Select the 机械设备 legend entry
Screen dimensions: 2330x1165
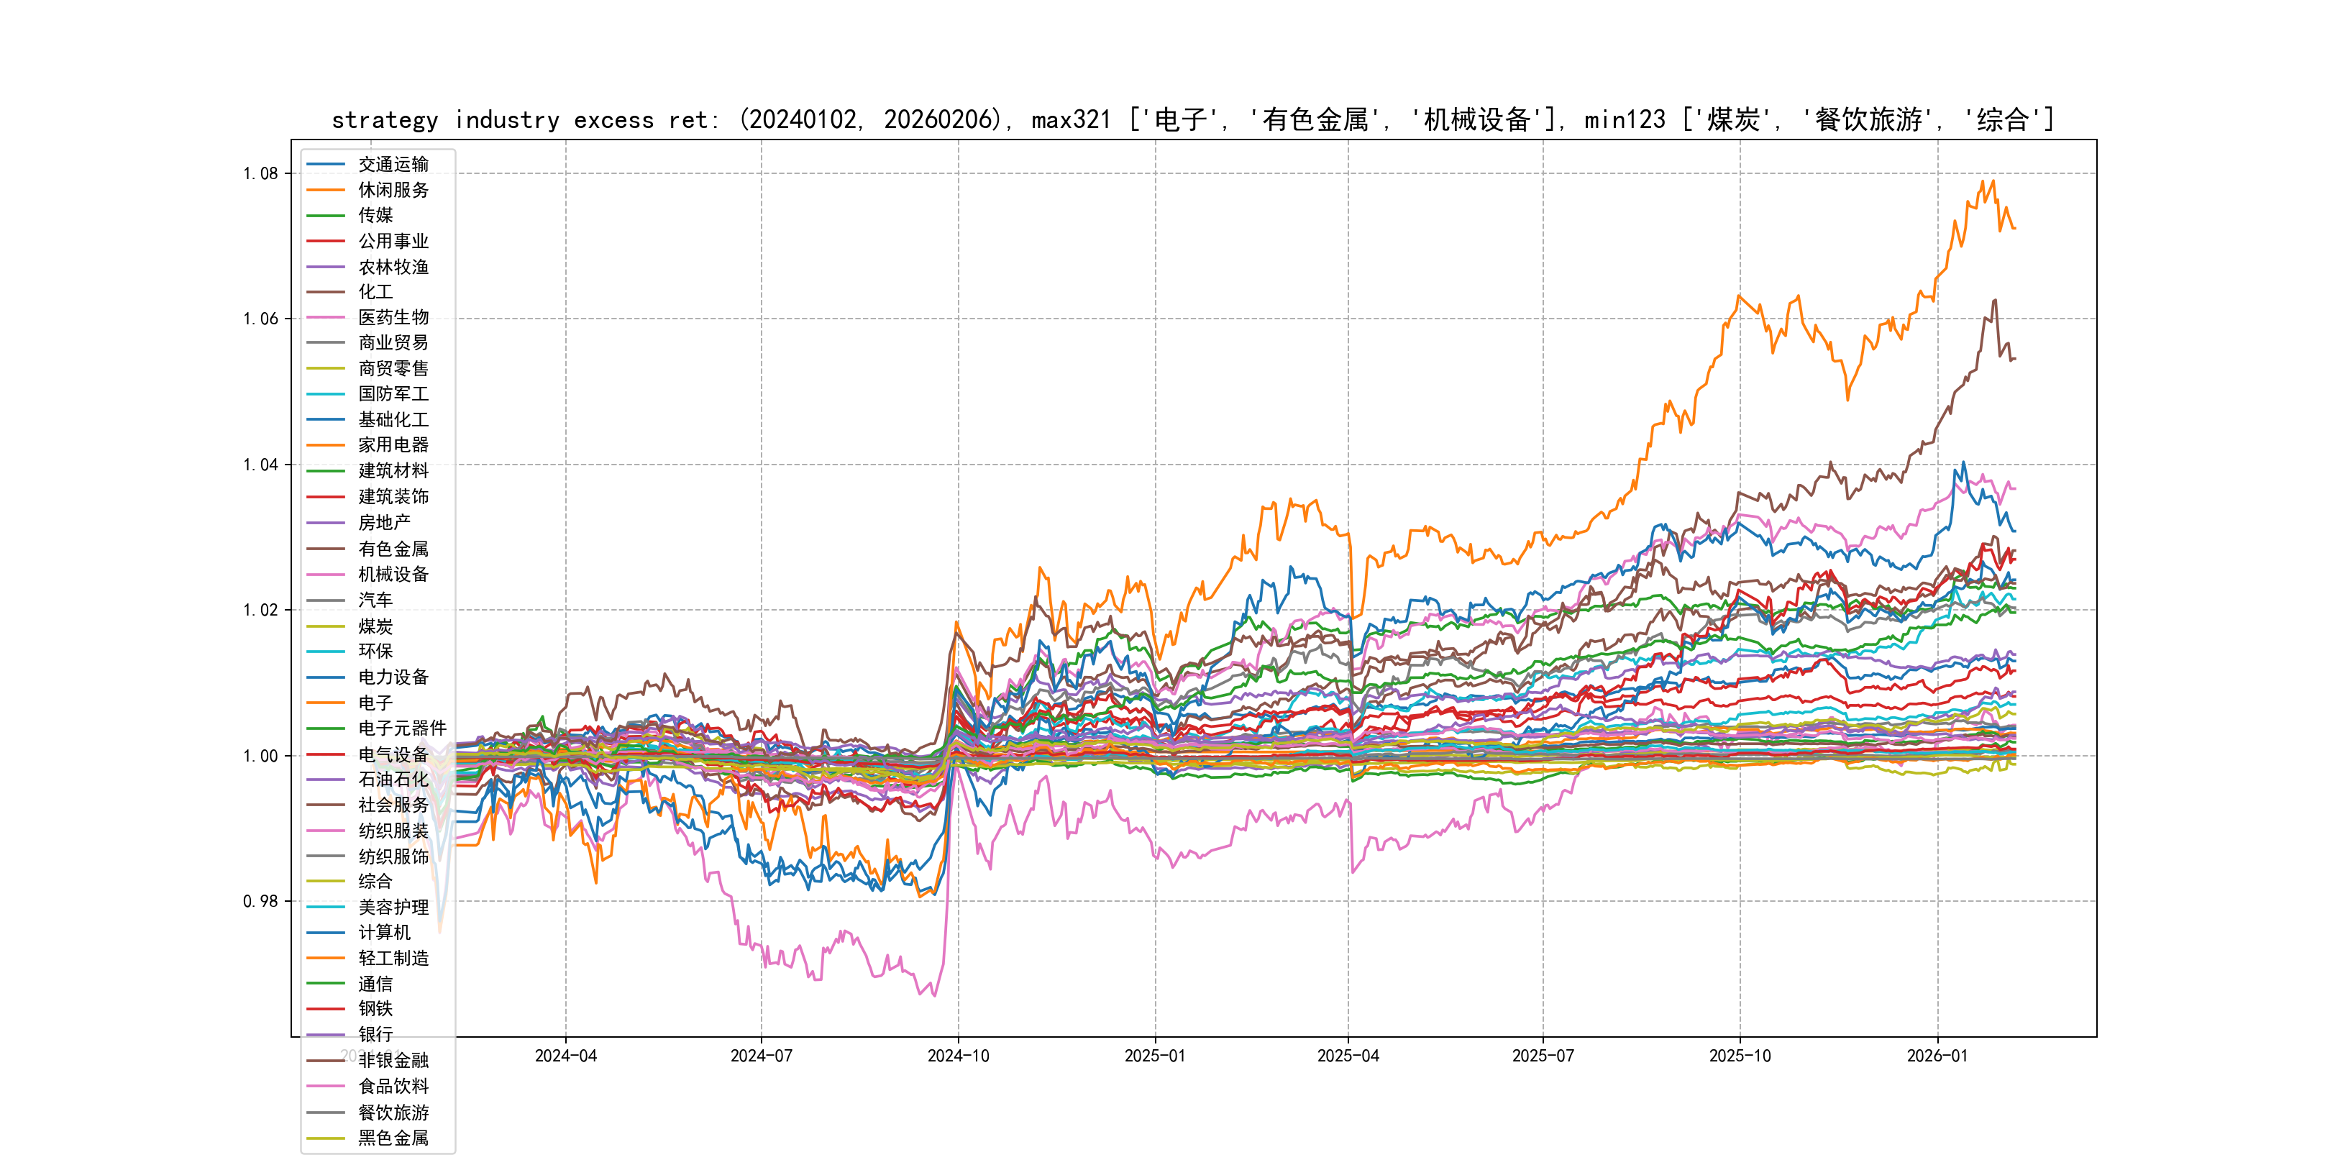[393, 575]
